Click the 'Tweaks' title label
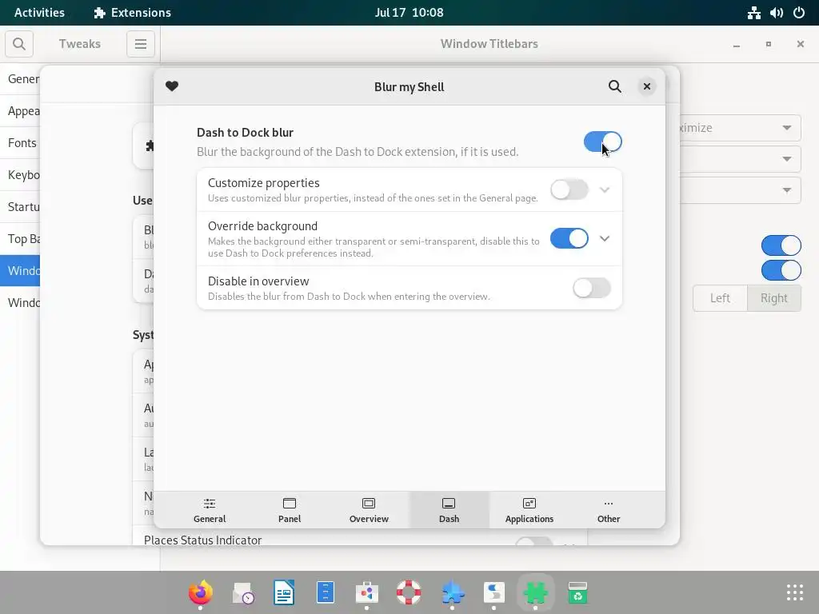This screenshot has width=819, height=614. [79, 44]
